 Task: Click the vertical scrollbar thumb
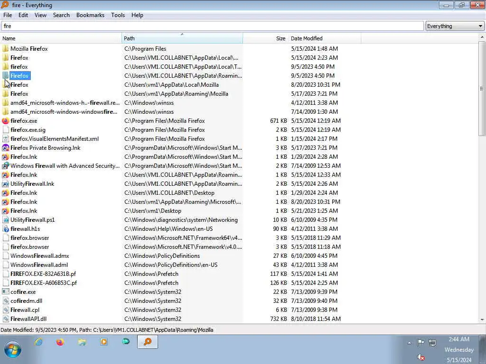tap(482, 89)
